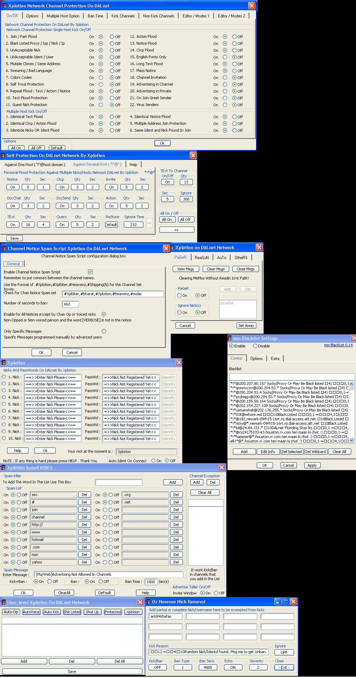This screenshot has height=678, width=356.
Task: Click the Self Protection window title icon
Action: pos(3,155)
